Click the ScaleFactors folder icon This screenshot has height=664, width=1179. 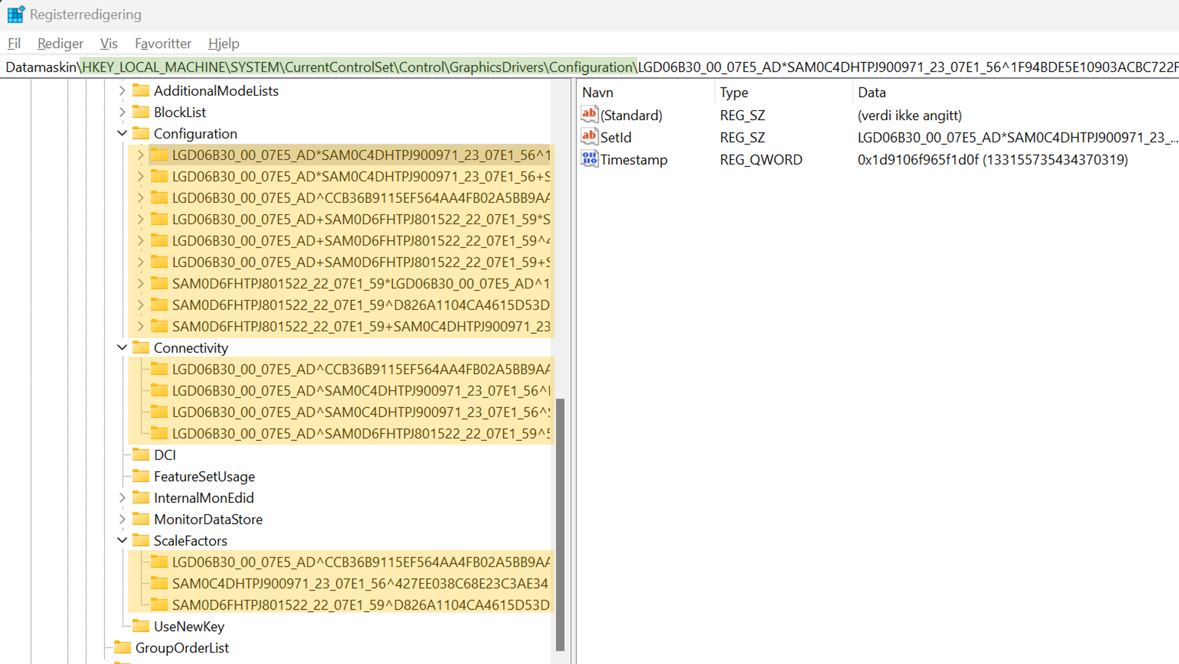click(141, 541)
